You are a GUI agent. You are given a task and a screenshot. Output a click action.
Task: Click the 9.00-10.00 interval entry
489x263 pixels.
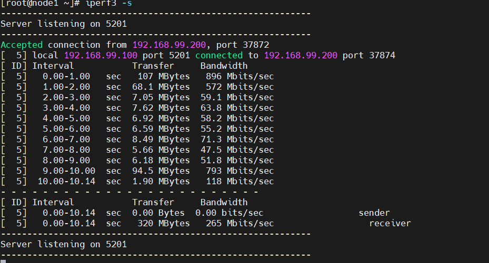66,171
